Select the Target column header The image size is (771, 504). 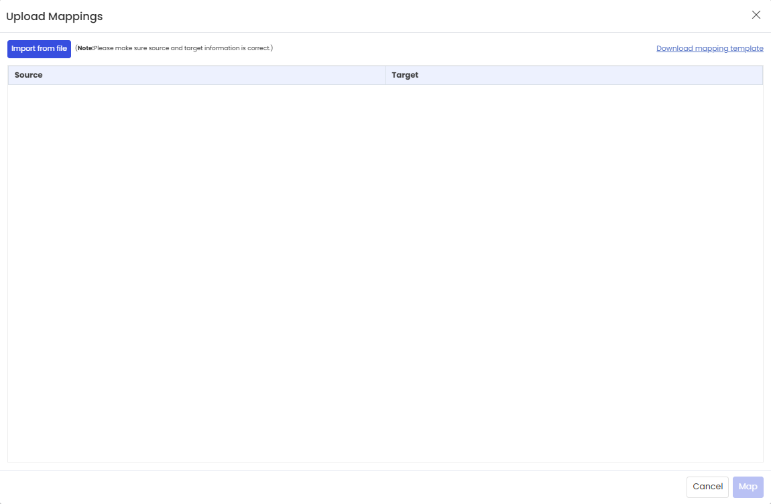point(574,75)
